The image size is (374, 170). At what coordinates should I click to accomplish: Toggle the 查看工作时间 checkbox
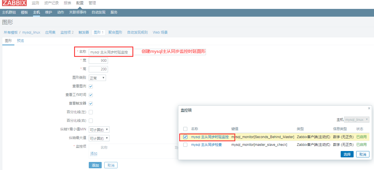tap(91, 95)
